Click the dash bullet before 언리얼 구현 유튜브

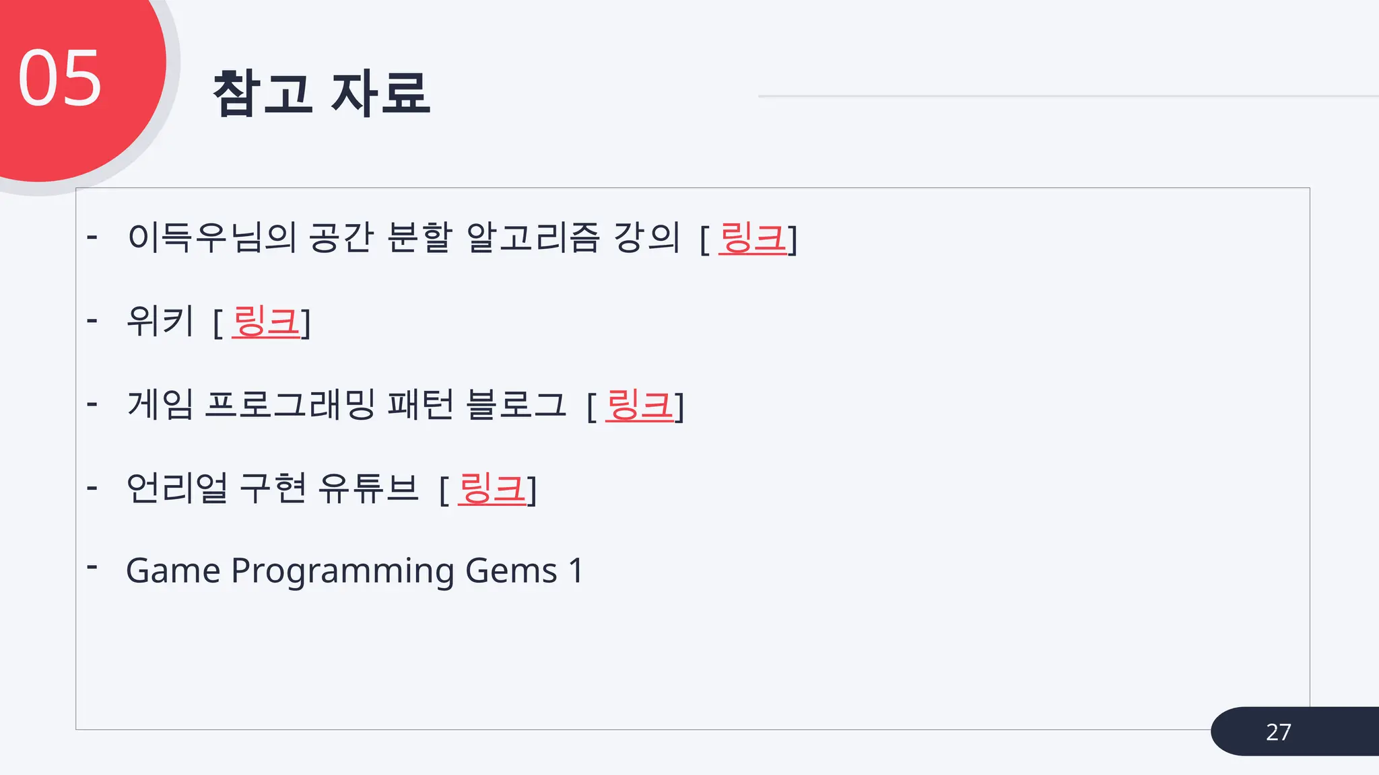click(92, 488)
